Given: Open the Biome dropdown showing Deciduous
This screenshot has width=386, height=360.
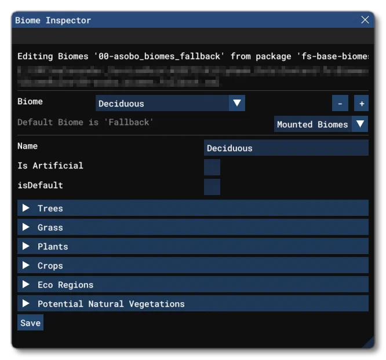Looking at the screenshot, I should pos(170,103).
